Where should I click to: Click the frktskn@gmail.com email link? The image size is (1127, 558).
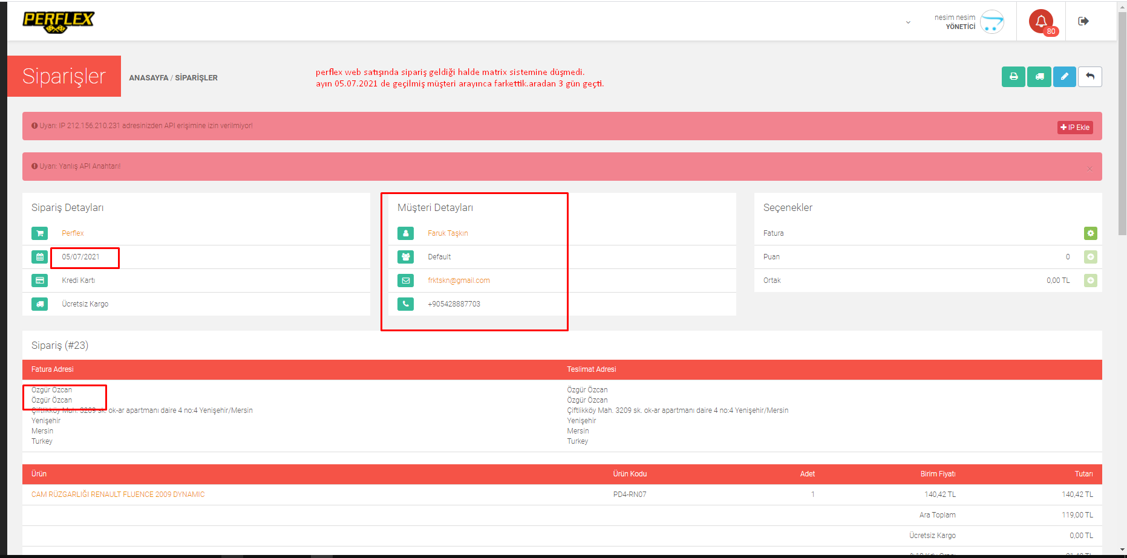[459, 281]
